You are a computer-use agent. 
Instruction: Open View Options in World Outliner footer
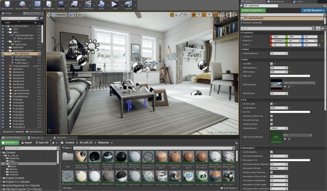coord(34,132)
